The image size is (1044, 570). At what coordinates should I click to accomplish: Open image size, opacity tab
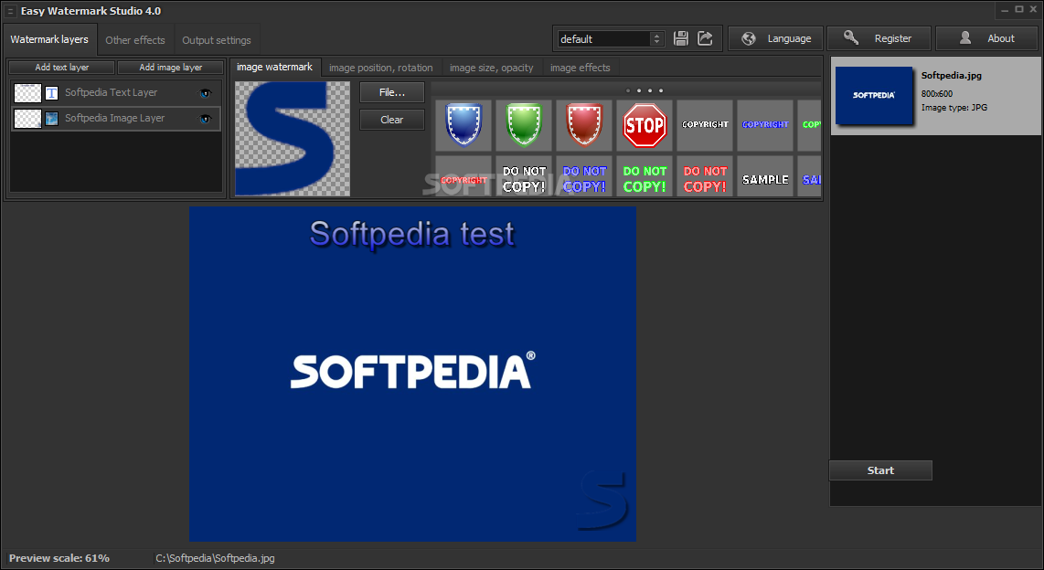click(x=491, y=68)
